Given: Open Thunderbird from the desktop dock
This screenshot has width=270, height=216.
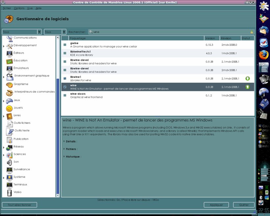Looking at the screenshot, I should [x=263, y=31].
